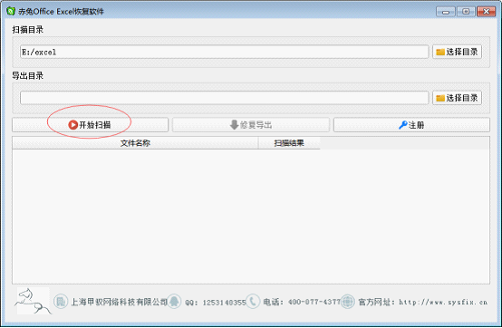Focus the empty export directory input field
This screenshot has width=502, height=328.
point(224,98)
